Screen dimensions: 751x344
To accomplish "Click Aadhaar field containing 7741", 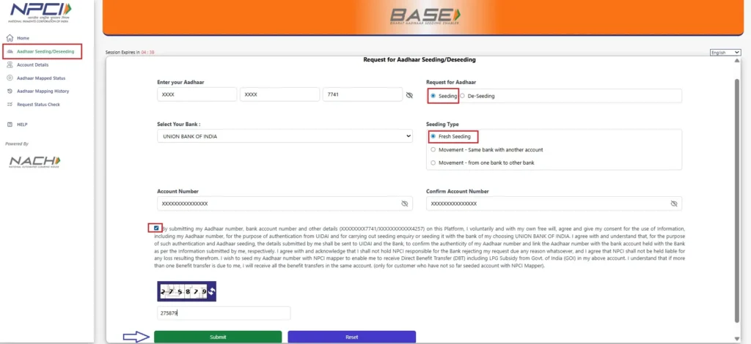I will [362, 94].
